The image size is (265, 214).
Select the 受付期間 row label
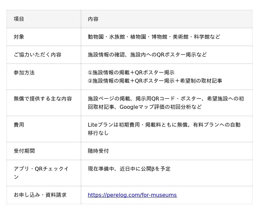click(24, 151)
